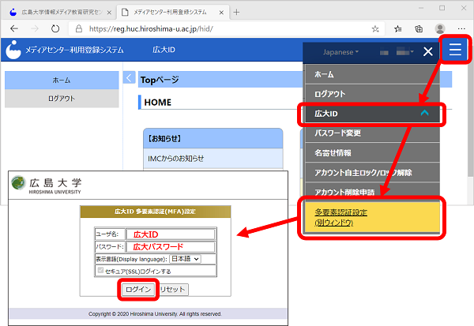Open the collections icon in toolbar
Image resolution: width=474 pixels, height=326 pixels.
pos(419,29)
